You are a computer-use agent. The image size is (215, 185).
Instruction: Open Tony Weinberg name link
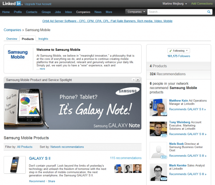(x=180, y=122)
